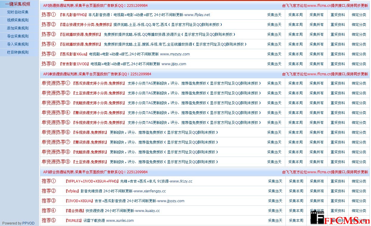
Task: Click 重采资料 for 『JJVOD+XIGUA』 row
Action: (338, 201)
